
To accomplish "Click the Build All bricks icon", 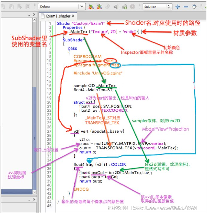I will (x=91, y=7).
